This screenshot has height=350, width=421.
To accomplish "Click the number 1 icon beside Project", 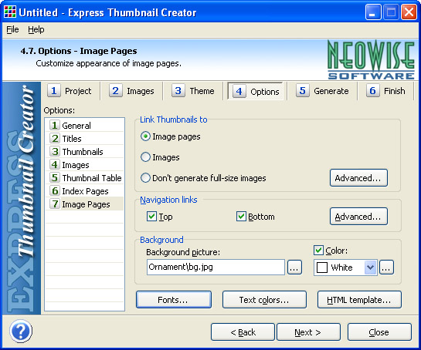I will click(54, 91).
